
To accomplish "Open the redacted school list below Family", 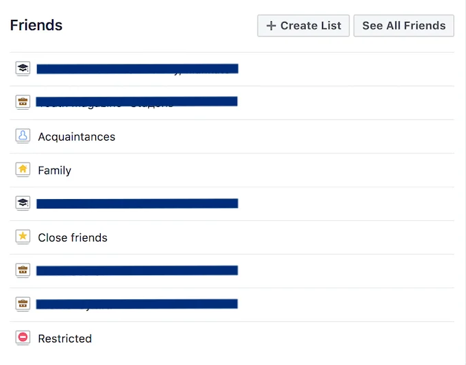I will click(x=137, y=204).
